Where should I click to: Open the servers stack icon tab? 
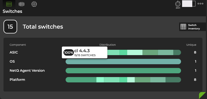21,4
